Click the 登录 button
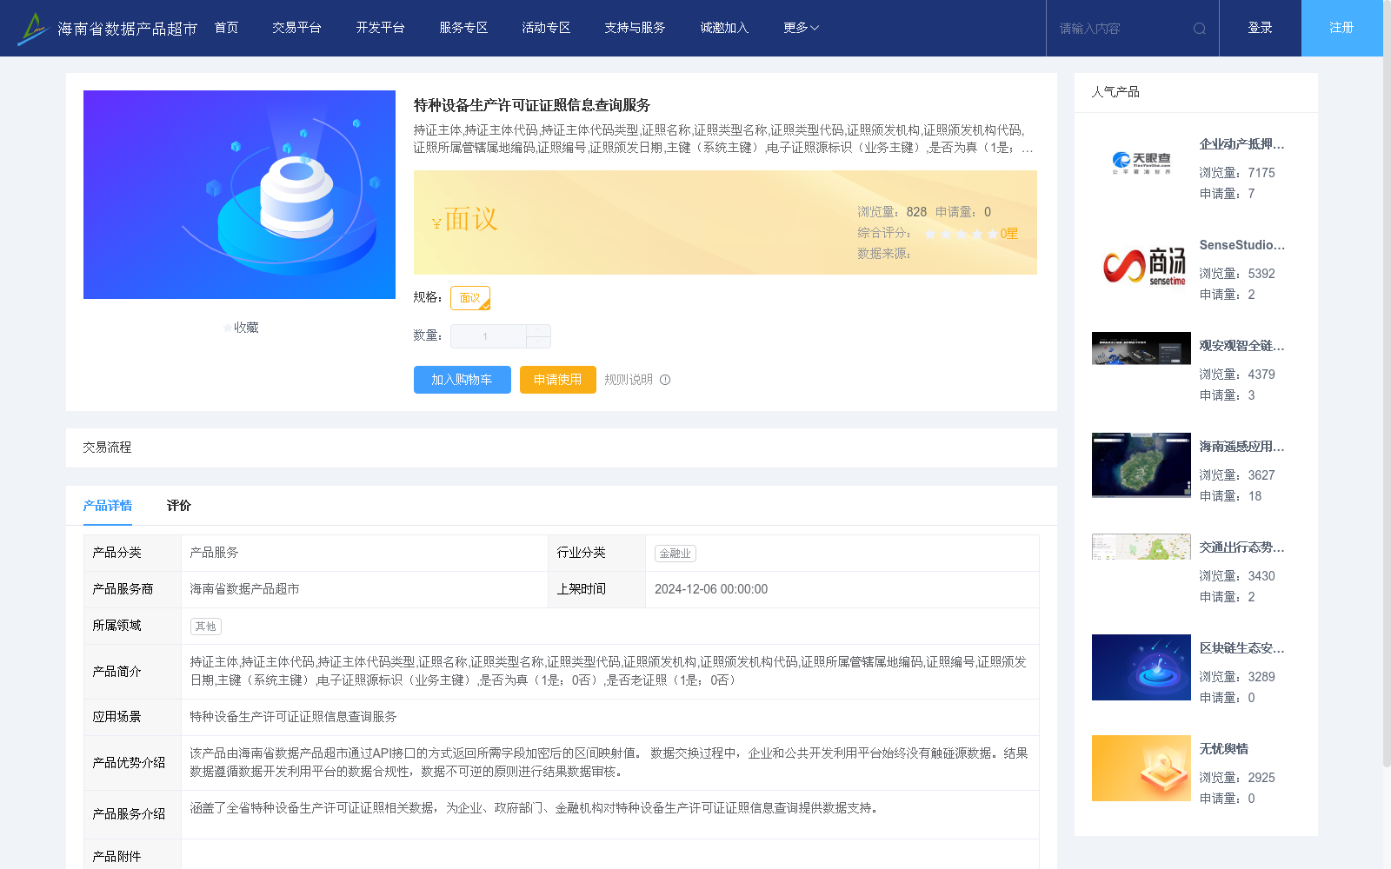The image size is (1391, 869). click(1260, 28)
